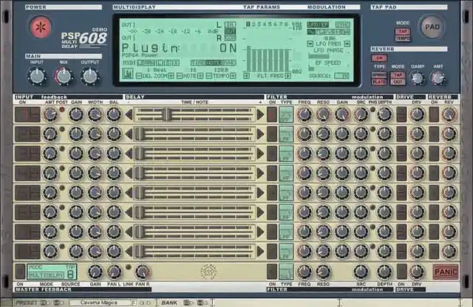The height and width of the screenshot is (307, 473).
Task: Click the preset name field Caverna Magica
Action: click(x=100, y=303)
